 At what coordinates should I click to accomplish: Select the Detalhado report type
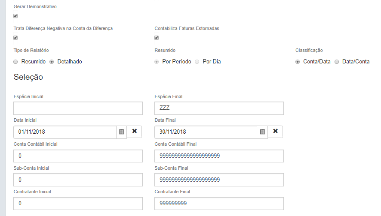52,62
